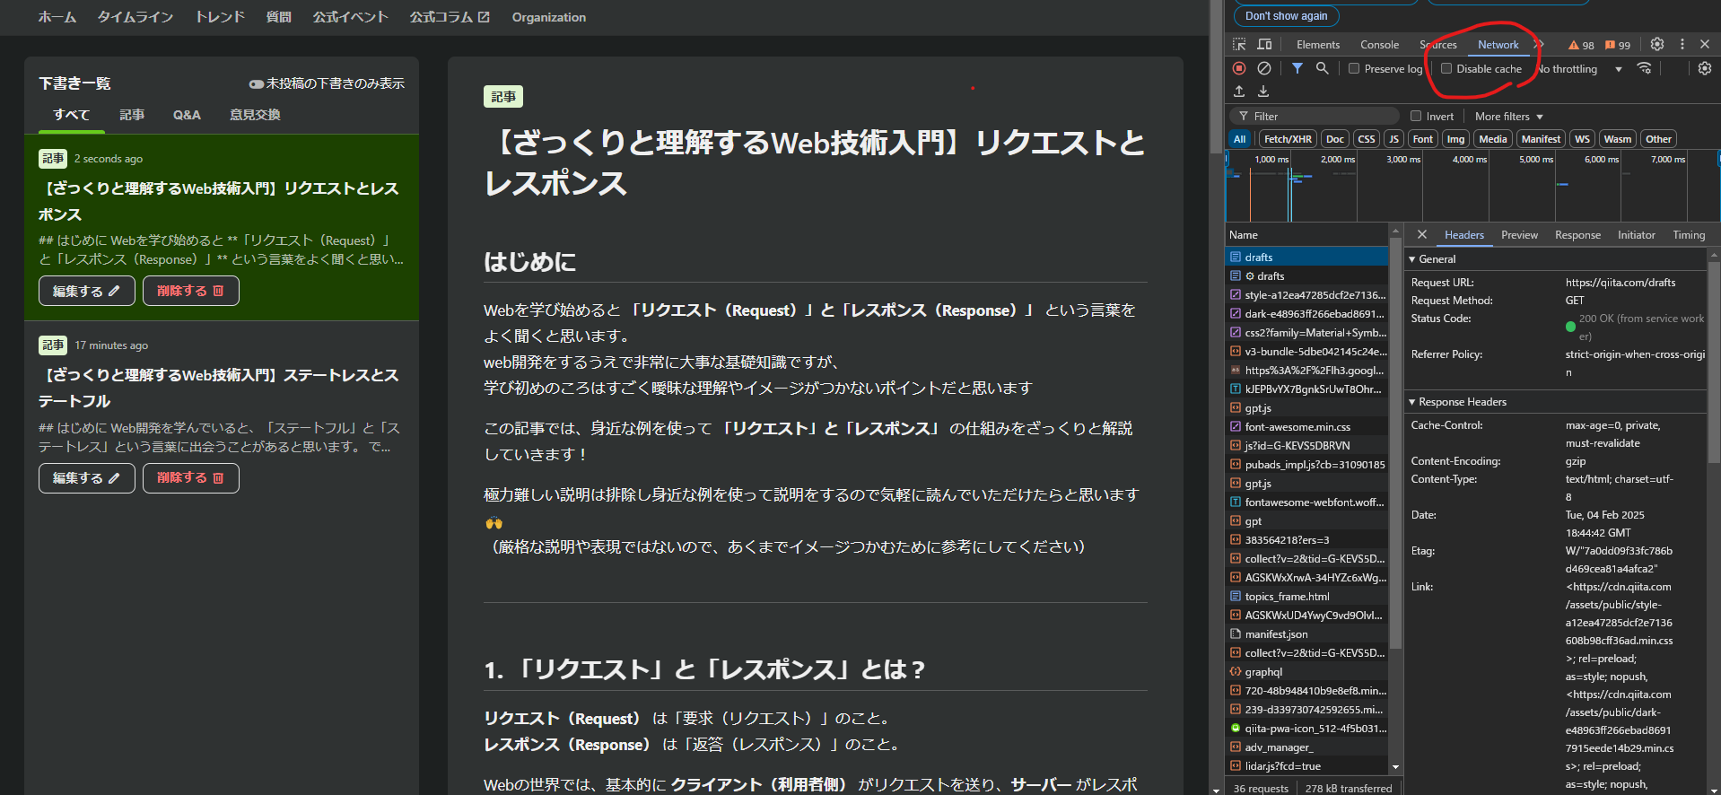Enable the Preserve log checkbox
This screenshot has width=1721, height=795.
pos(1354,68)
